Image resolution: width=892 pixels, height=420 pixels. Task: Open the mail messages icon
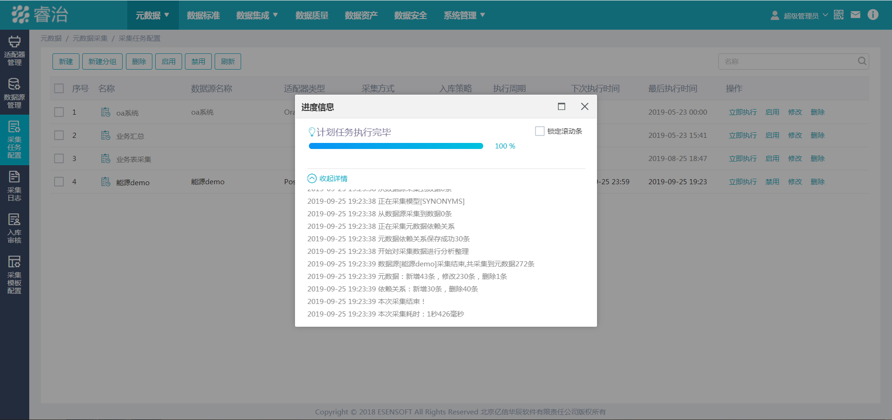click(x=855, y=15)
